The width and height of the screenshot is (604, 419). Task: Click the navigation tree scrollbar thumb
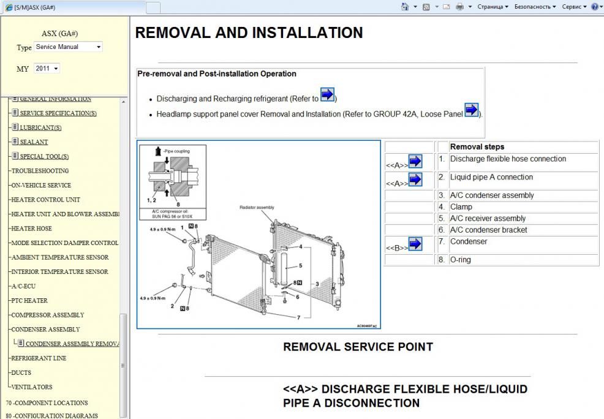coord(123,366)
